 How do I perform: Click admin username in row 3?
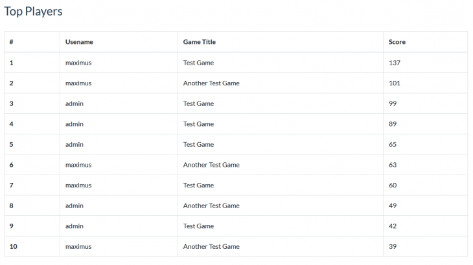coord(75,103)
